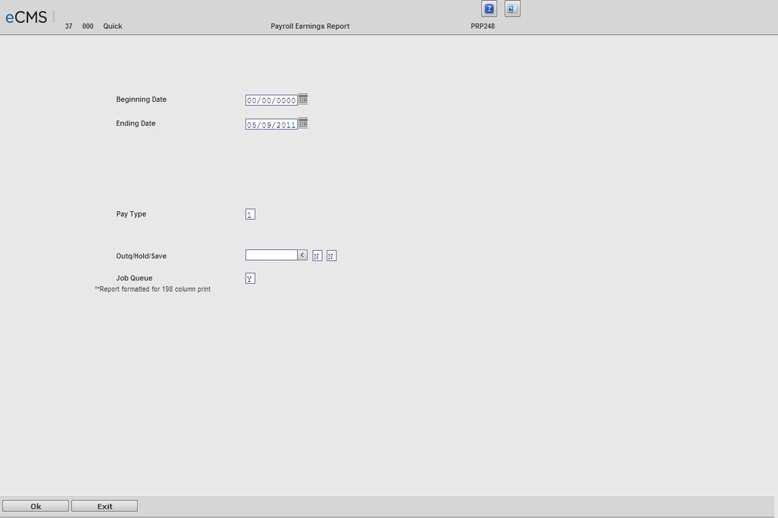The height and width of the screenshot is (518, 778).
Task: Select the Hold field showing N
Action: pos(317,256)
